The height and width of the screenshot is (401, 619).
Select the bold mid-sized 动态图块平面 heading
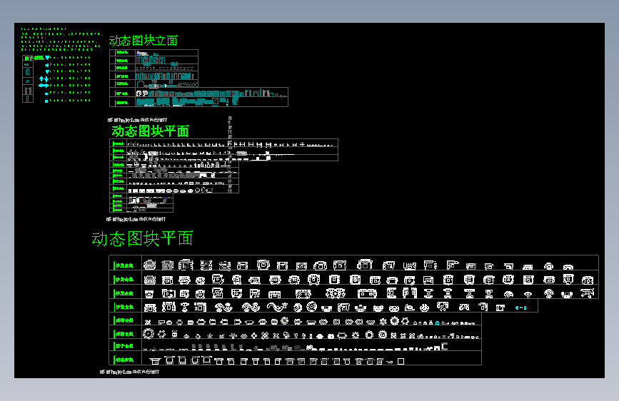click(150, 131)
